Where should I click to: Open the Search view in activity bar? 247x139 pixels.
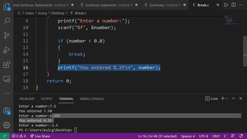click(x=7, y=21)
